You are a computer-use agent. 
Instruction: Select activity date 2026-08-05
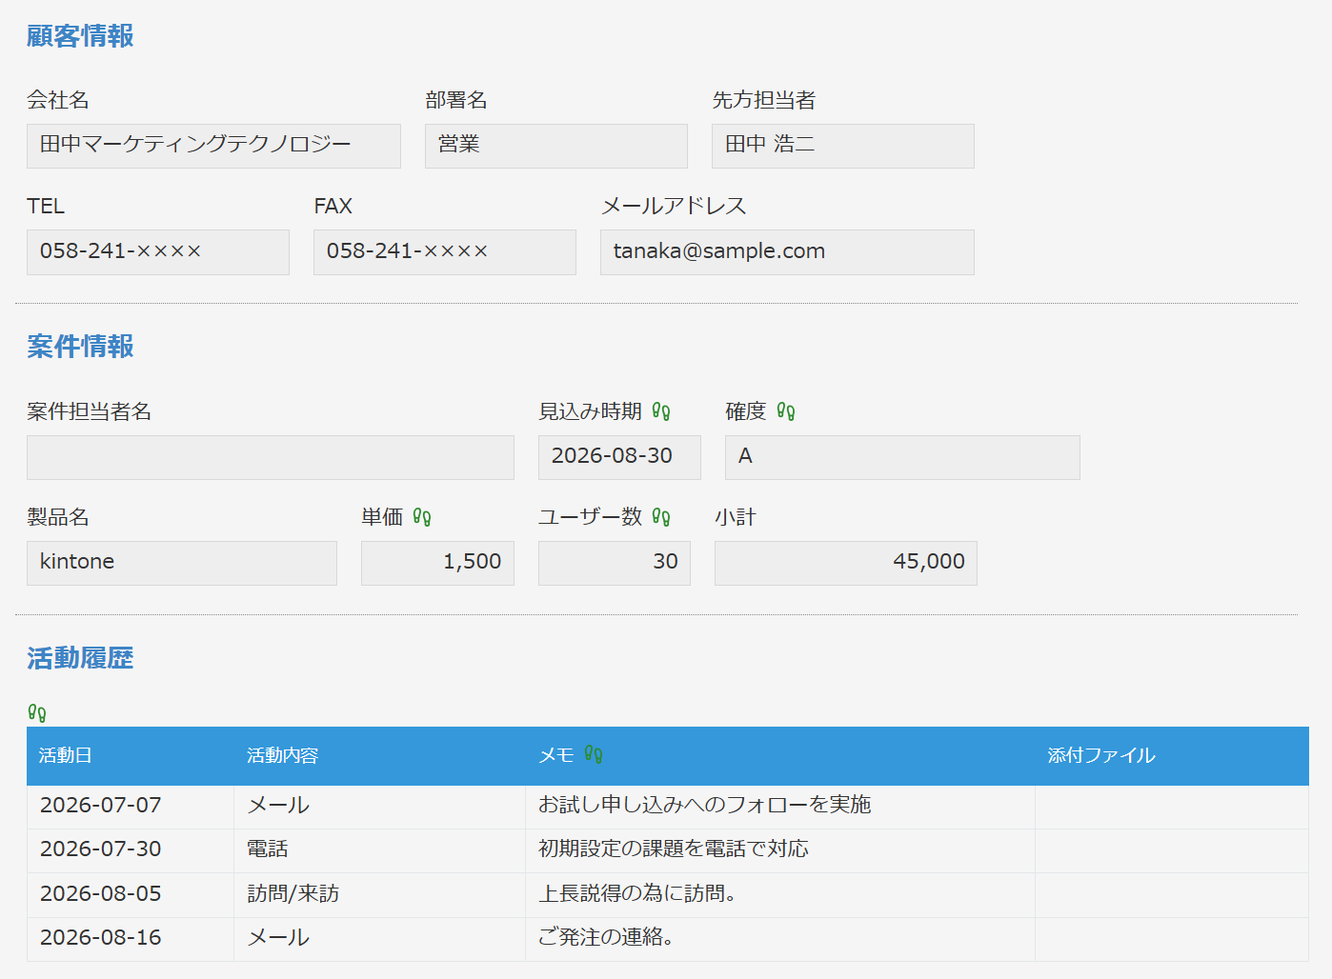tap(101, 894)
